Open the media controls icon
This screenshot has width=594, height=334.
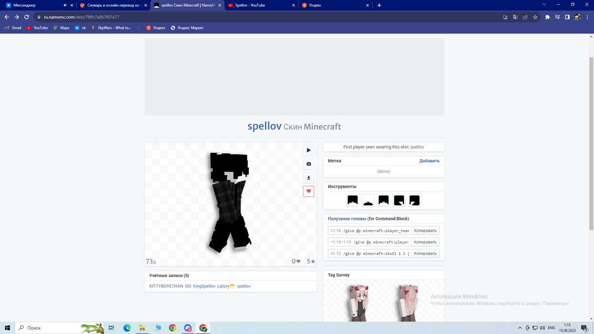557,17
